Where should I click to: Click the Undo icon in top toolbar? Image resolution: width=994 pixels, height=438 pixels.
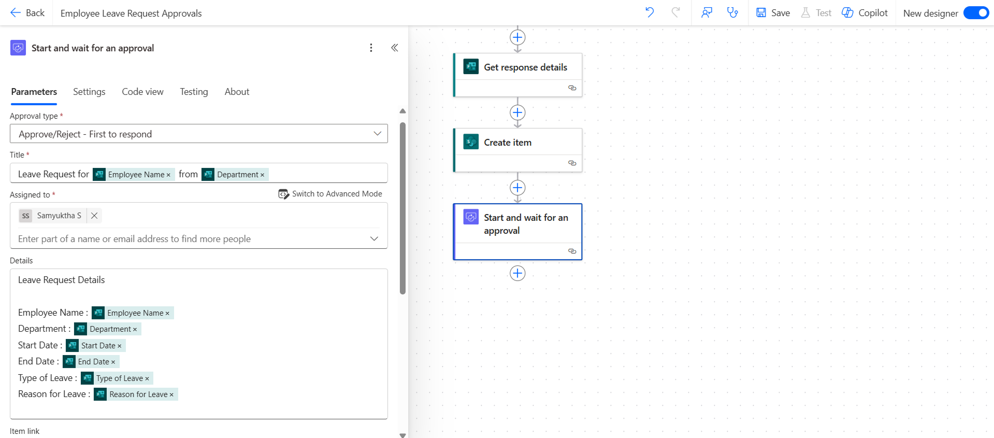tap(650, 12)
